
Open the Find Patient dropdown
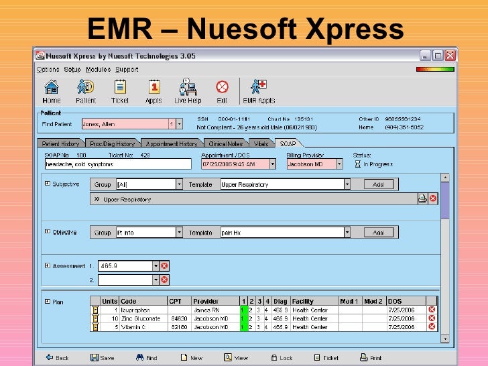click(179, 124)
